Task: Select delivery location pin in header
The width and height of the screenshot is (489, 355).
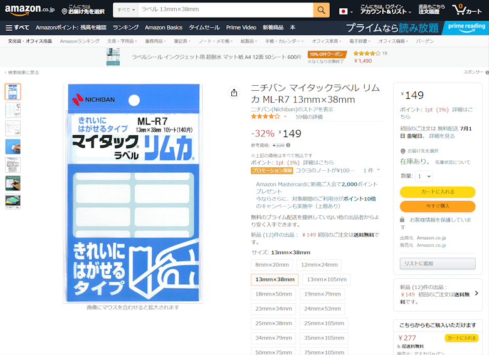Action: pos(83,9)
